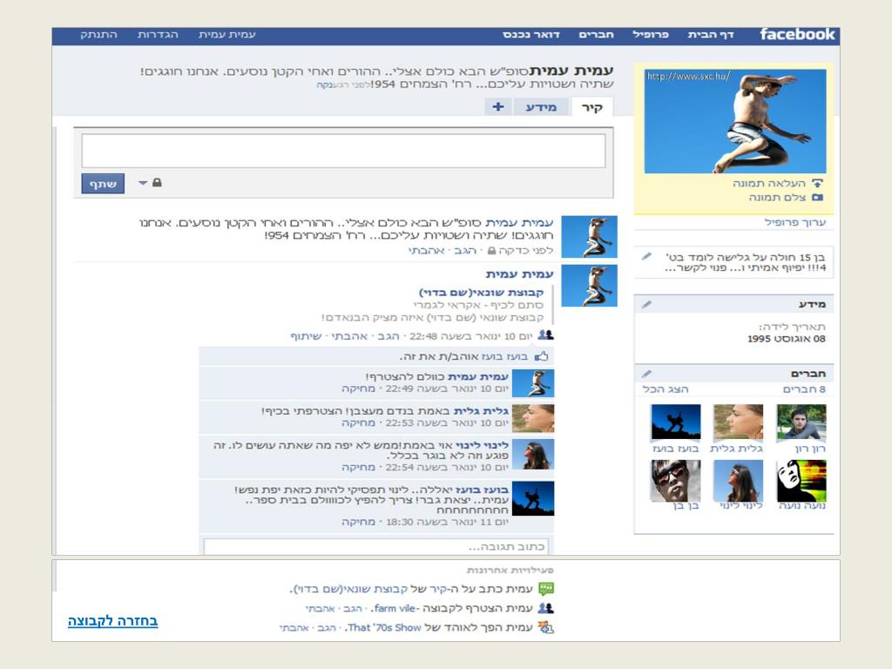Open חברים in the top navigation bar
The image size is (892, 669).
click(596, 35)
